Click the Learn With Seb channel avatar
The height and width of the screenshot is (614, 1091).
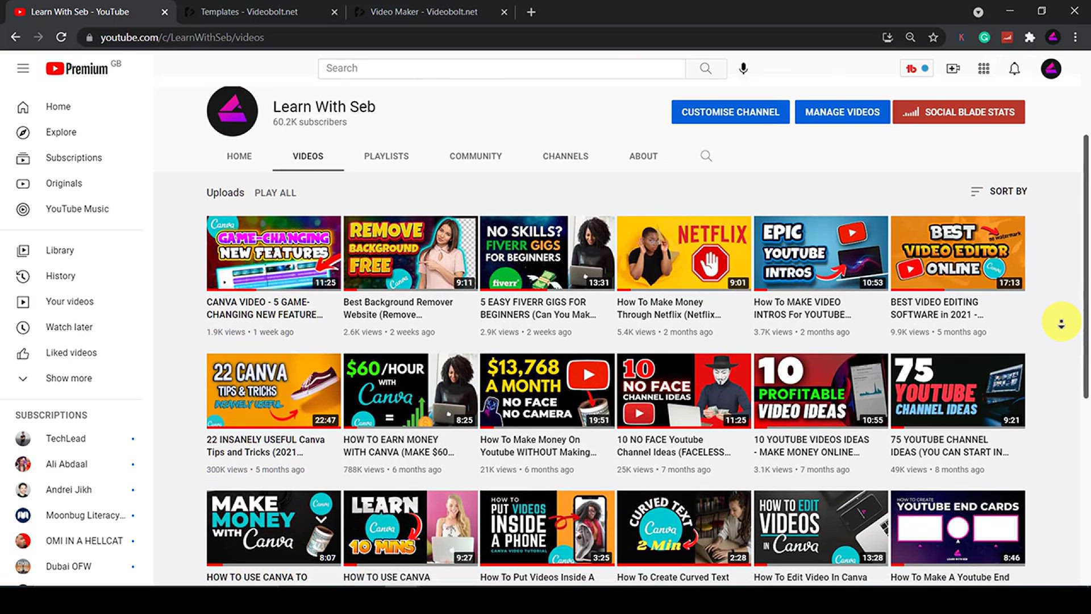(232, 111)
